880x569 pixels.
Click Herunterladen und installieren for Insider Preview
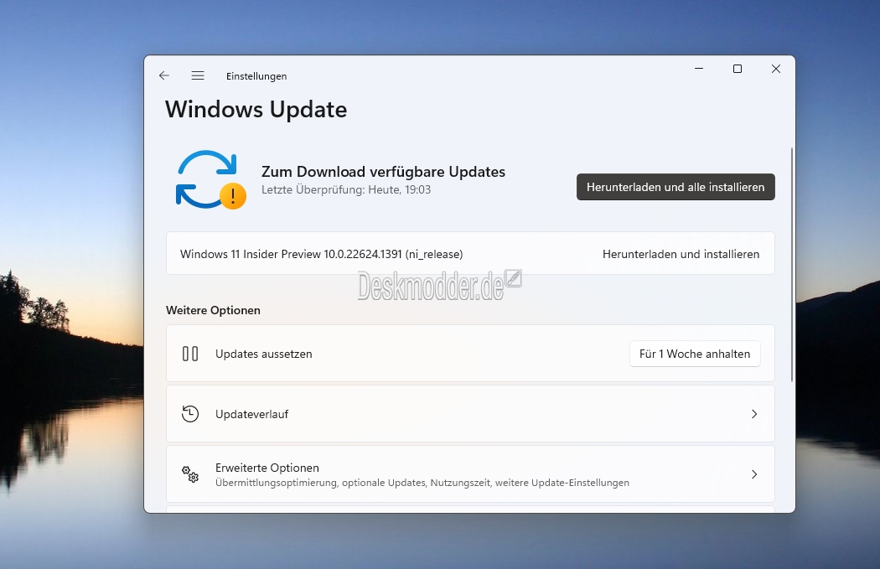tap(681, 254)
